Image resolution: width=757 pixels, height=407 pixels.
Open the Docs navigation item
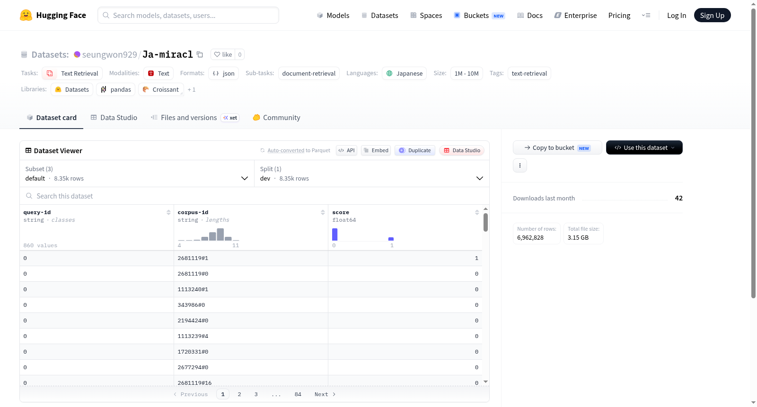click(x=530, y=15)
